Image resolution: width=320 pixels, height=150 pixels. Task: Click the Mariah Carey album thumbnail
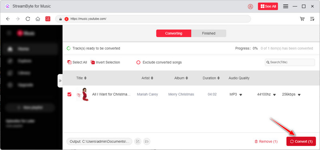[x=83, y=94]
